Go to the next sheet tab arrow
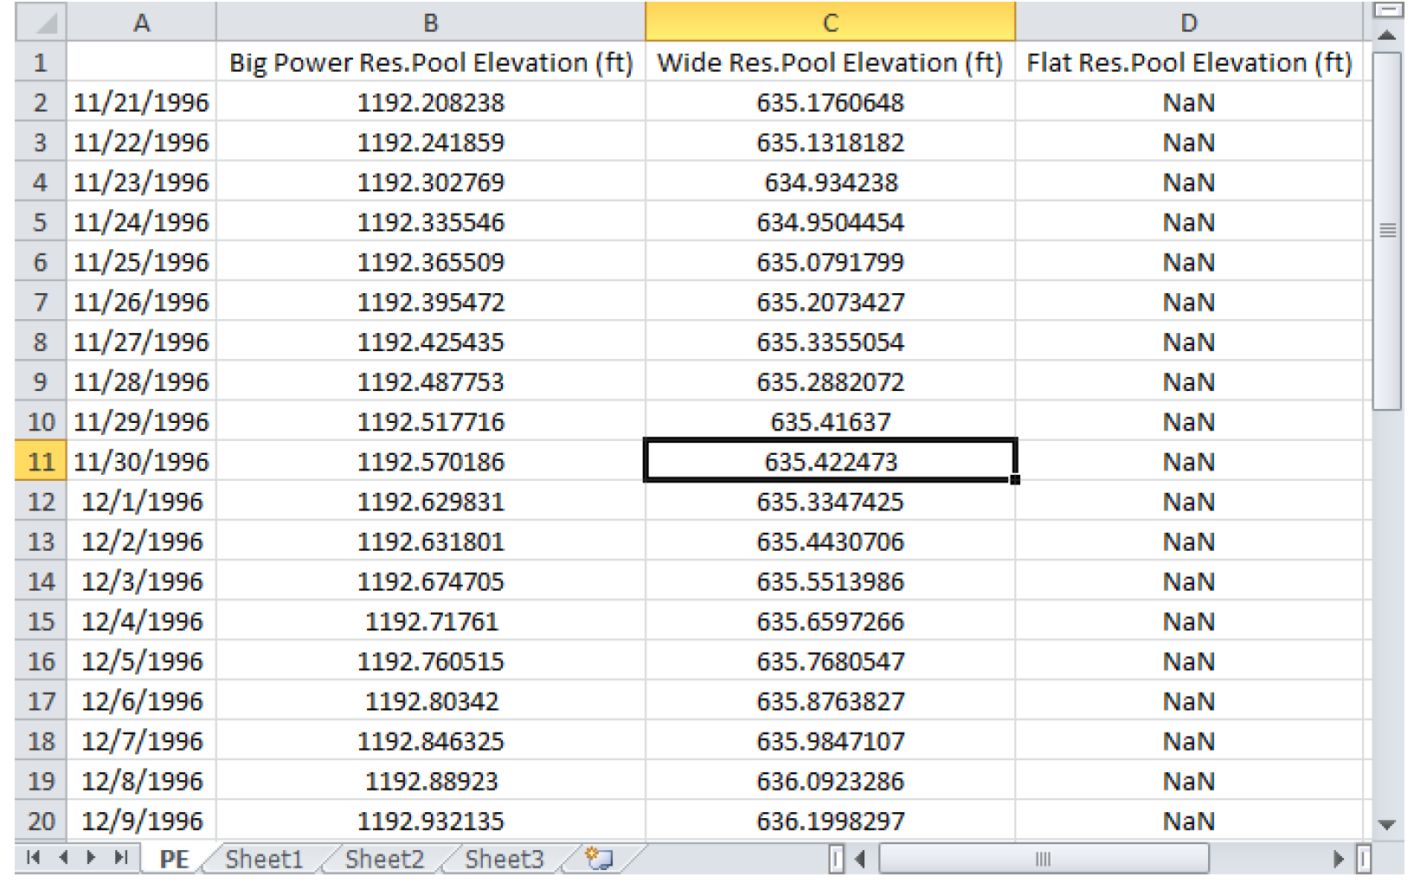The width and height of the screenshot is (1414, 883). click(92, 857)
